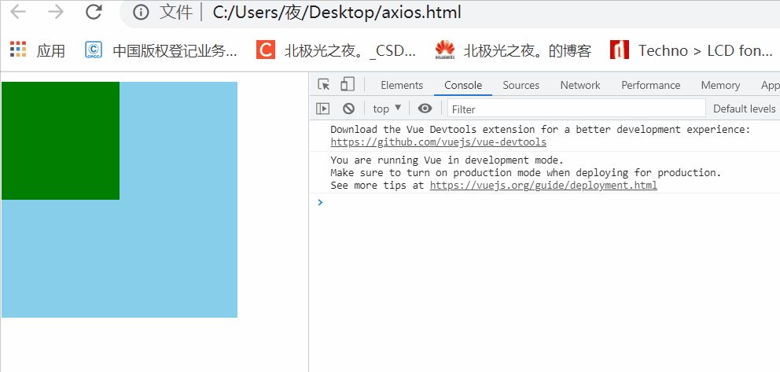Switch to the Elements tab
The width and height of the screenshot is (780, 372).
click(402, 86)
